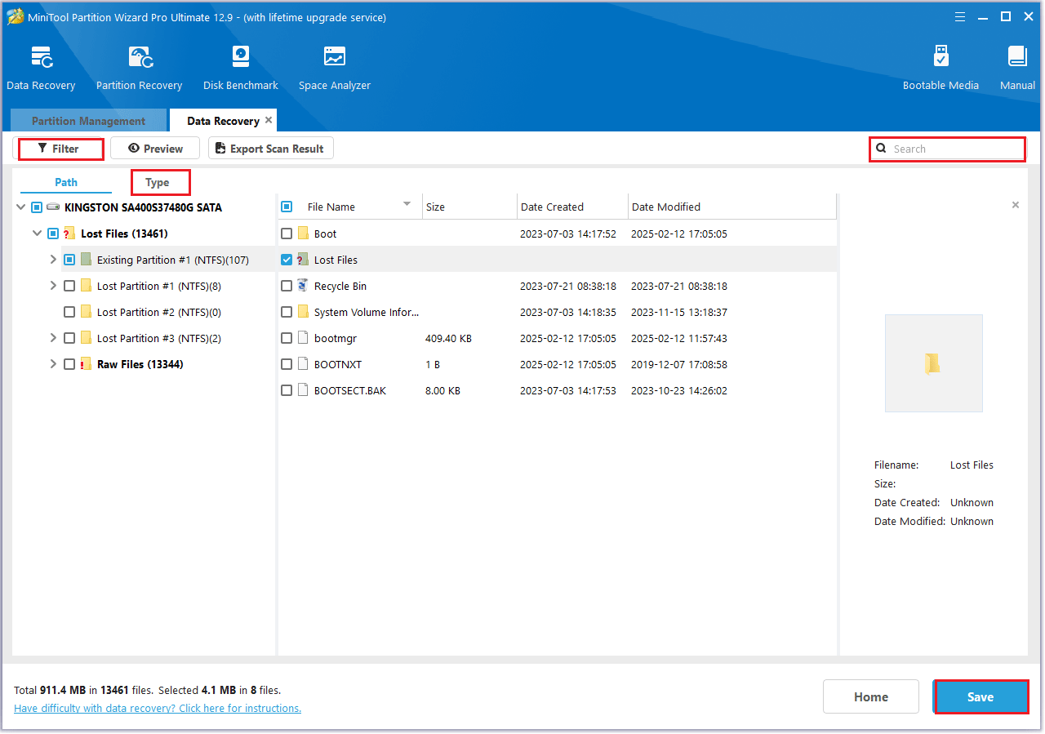1045x734 pixels.
Task: Check the Recycle Bin checkbox
Action: tap(287, 286)
